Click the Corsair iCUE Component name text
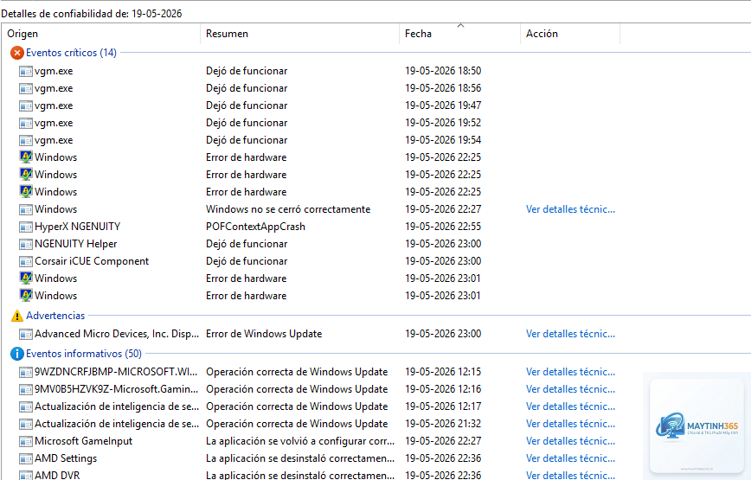This screenshot has width=751, height=480. pos(92,261)
